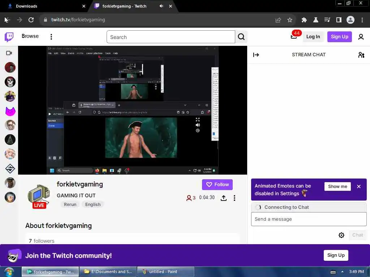The image size is (370, 277).
Task: Open the notifications inbox with 44 badge
Action: (294, 36)
